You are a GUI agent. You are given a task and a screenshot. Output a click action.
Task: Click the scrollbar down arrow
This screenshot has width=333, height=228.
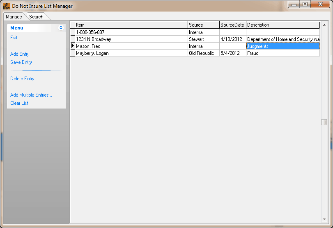(x=324, y=219)
